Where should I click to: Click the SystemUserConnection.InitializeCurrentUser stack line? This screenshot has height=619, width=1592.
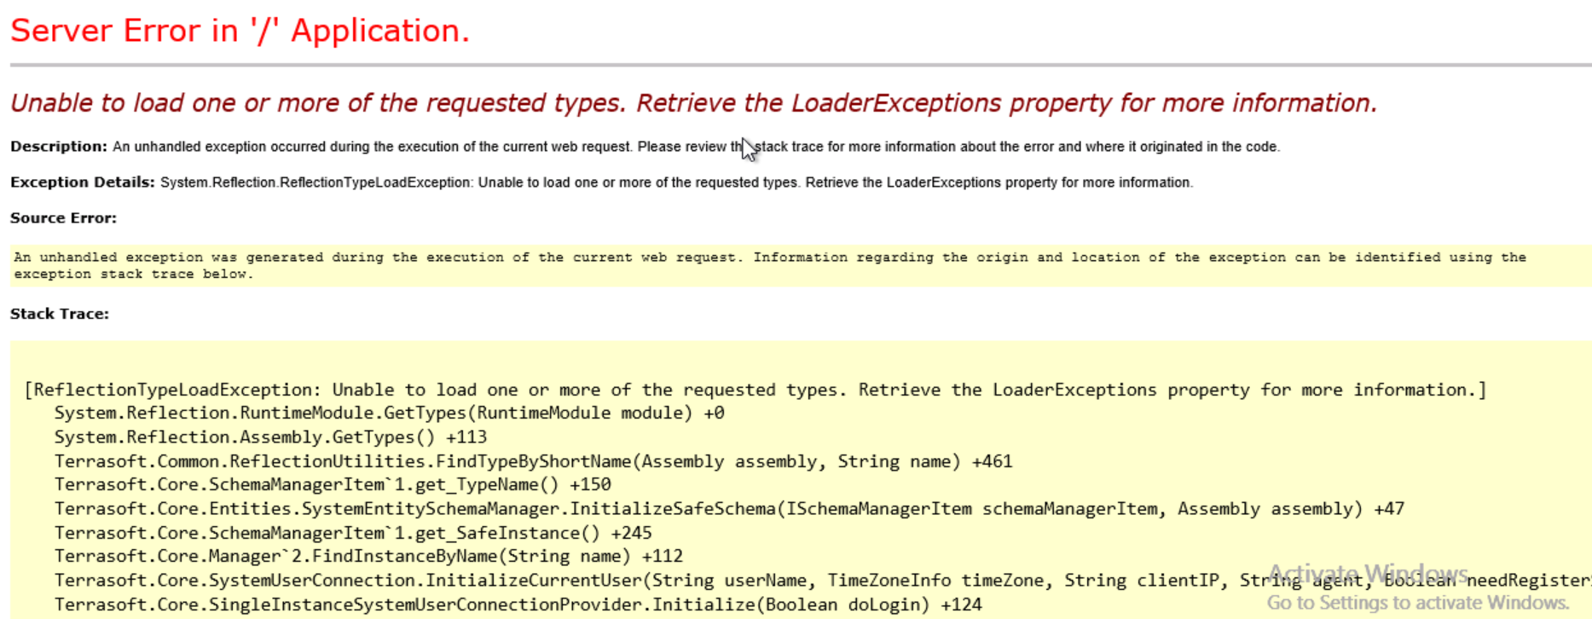point(823,581)
